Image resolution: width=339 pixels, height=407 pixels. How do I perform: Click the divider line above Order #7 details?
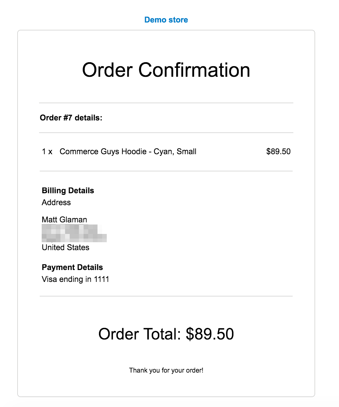pos(166,103)
